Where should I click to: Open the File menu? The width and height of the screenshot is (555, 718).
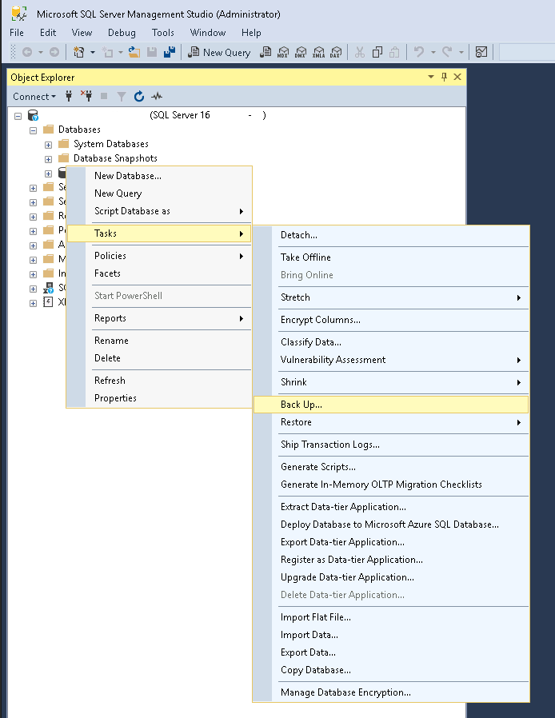coord(17,33)
